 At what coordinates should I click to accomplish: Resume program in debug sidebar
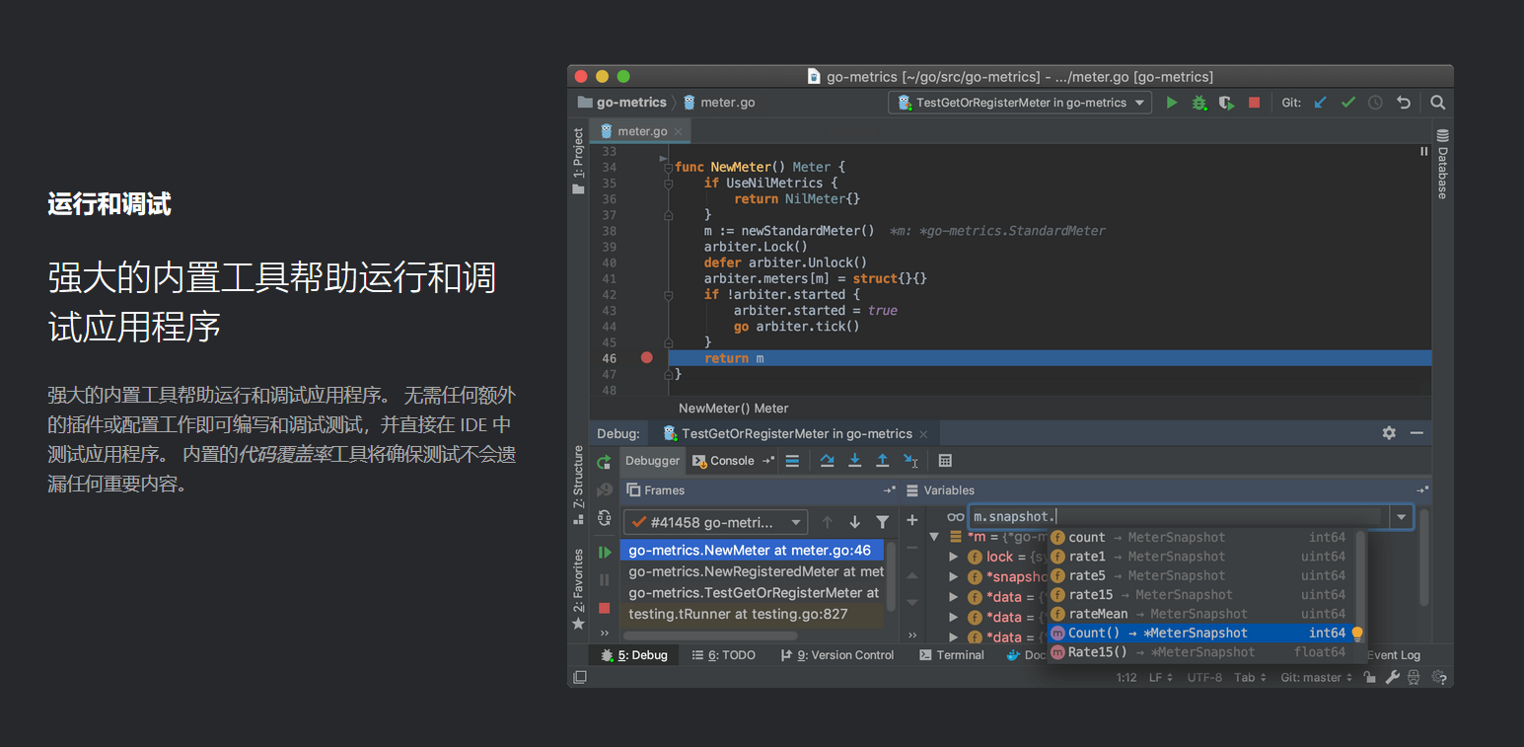pyautogui.click(x=605, y=553)
